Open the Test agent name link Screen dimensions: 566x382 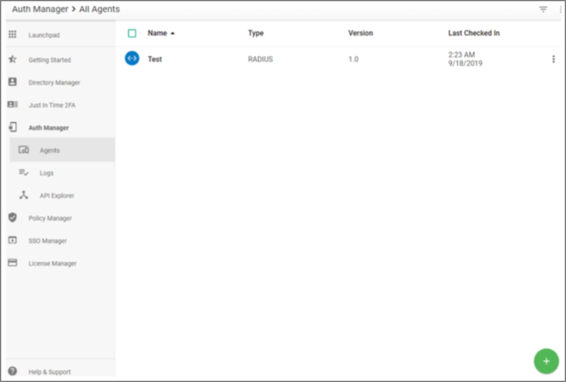[155, 59]
